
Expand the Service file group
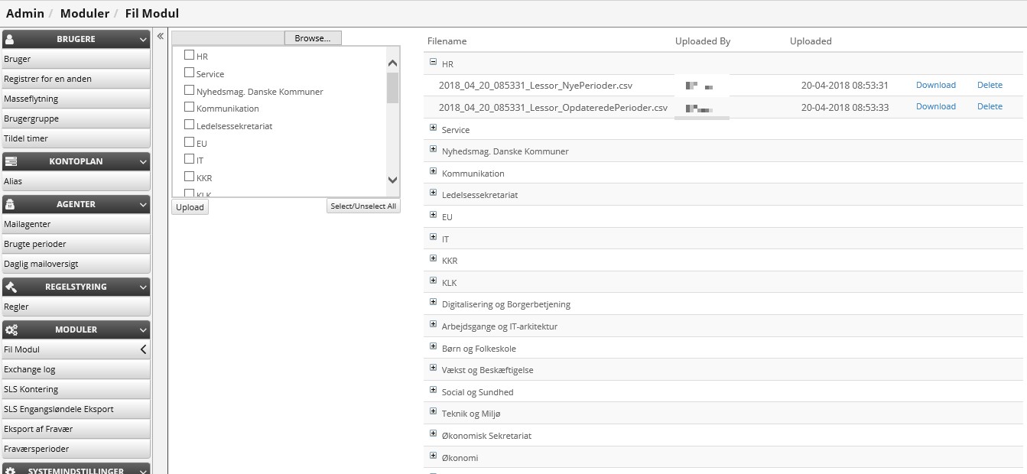(433, 128)
